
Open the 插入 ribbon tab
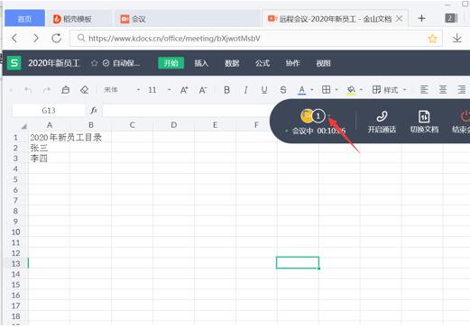pyautogui.click(x=201, y=63)
